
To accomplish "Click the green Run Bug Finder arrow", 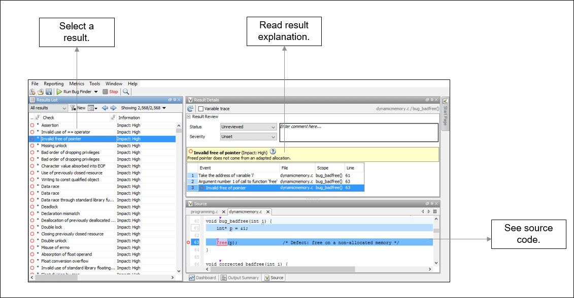I will 59,92.
